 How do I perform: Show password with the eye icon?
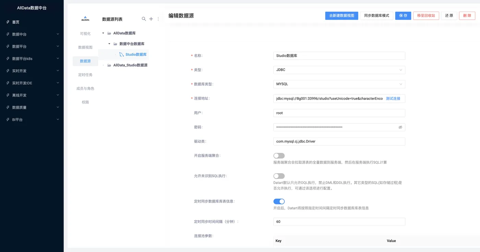tap(400, 127)
